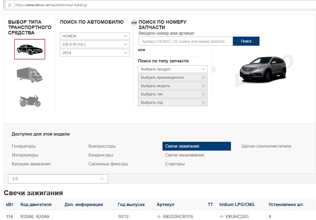
Task: Open the 'Катушки зажигания' category
Action: coord(31,164)
